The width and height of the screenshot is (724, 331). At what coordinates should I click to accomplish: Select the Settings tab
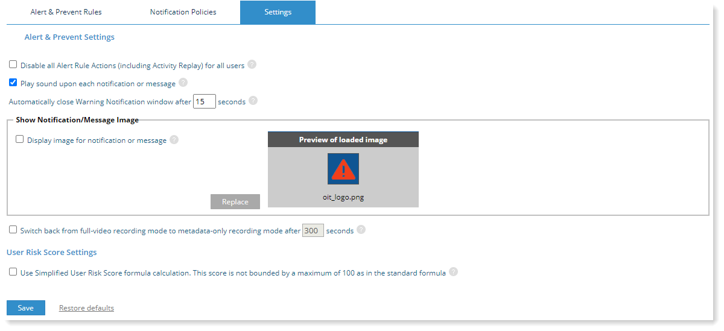pos(278,12)
